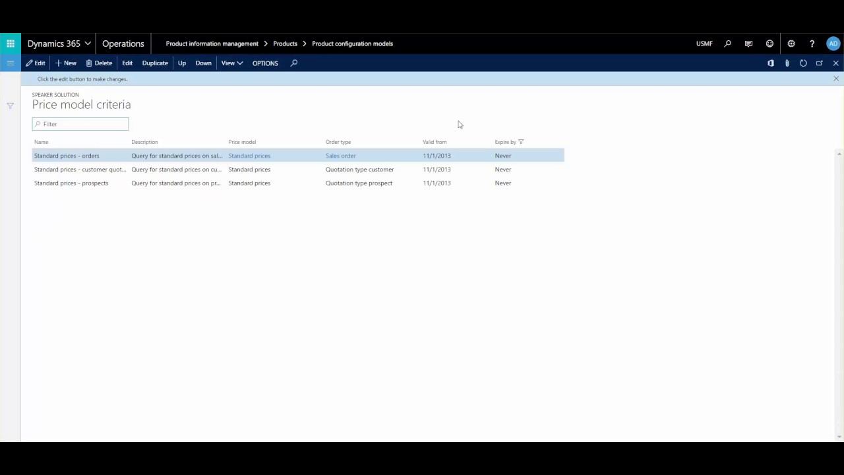Duplicate the selected criteria
The image size is (844, 475).
[155, 63]
